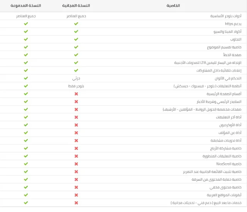Click the paid version check mark for أيقونات المواقع العربية

click(26, 195)
